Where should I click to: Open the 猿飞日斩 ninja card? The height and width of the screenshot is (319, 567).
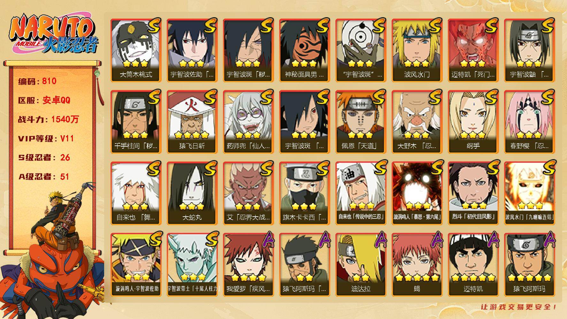point(192,122)
